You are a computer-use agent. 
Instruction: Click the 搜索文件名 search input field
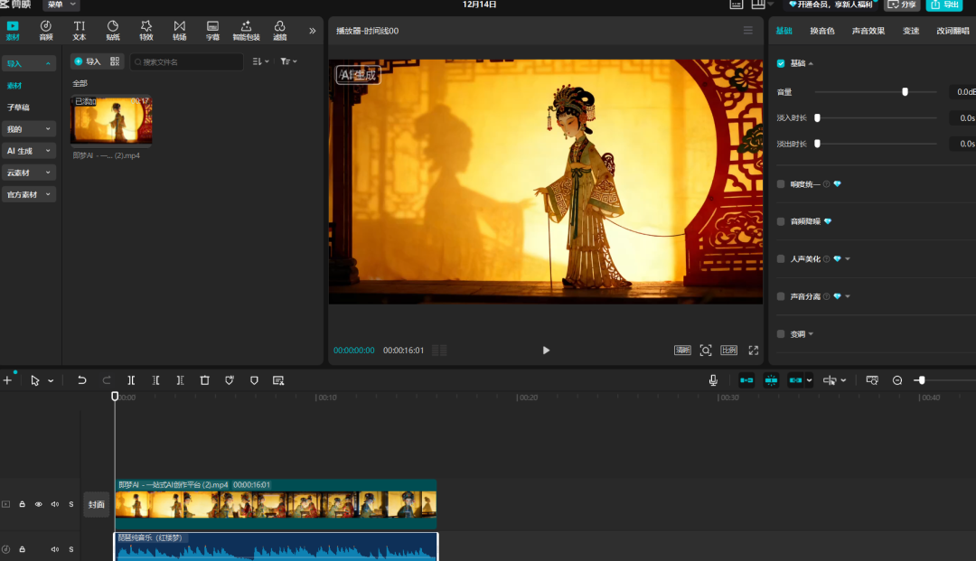tap(186, 61)
